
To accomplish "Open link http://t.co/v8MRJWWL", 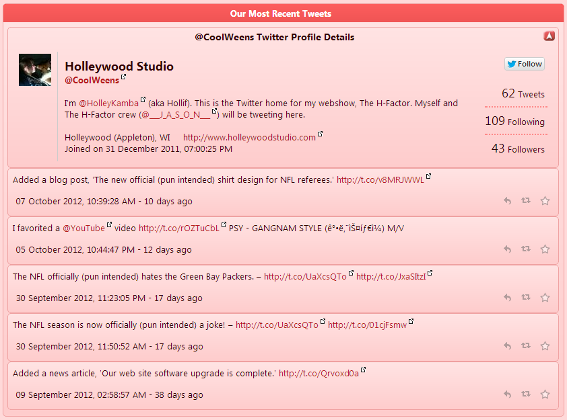I will click(380, 180).
